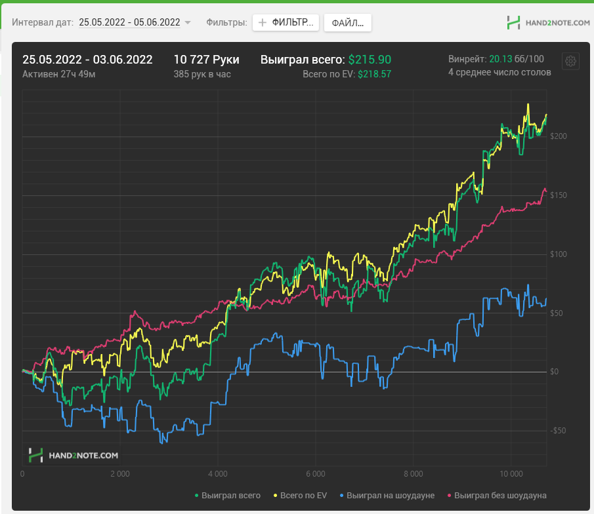Click the Hand2Note logo at top right

point(548,23)
